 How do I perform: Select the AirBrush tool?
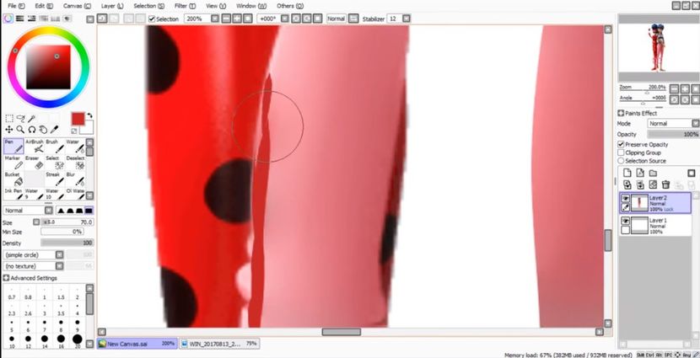click(35, 146)
